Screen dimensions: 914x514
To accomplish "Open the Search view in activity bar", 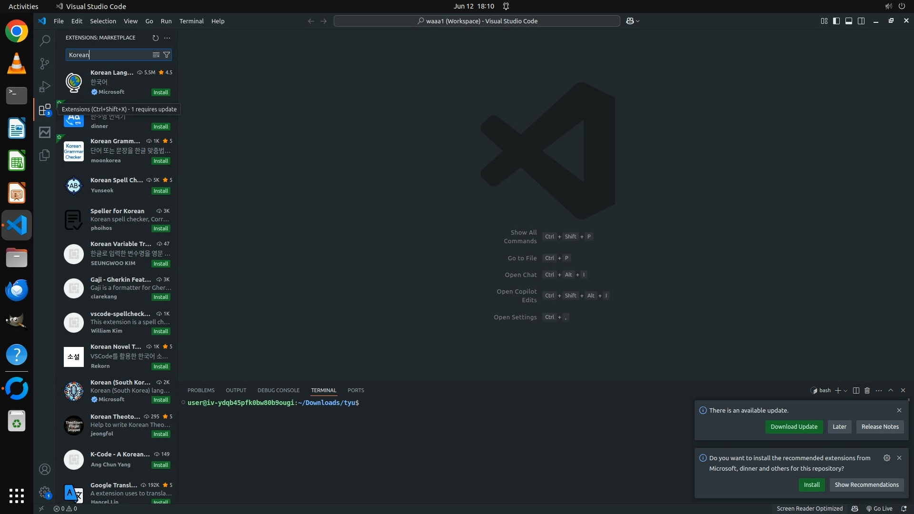I will (x=45, y=41).
